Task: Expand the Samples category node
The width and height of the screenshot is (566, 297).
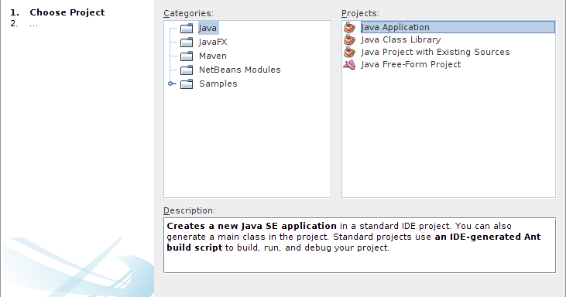Action: point(172,84)
